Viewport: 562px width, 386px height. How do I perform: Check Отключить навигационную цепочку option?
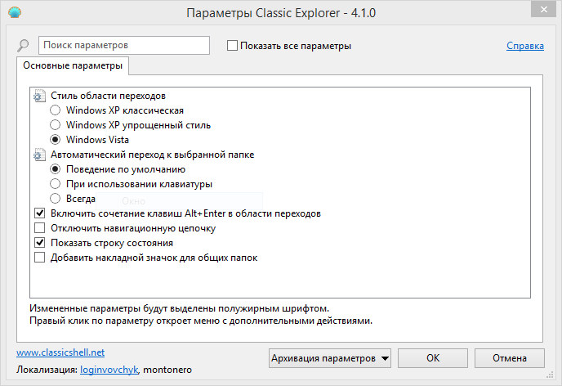tap(40, 228)
